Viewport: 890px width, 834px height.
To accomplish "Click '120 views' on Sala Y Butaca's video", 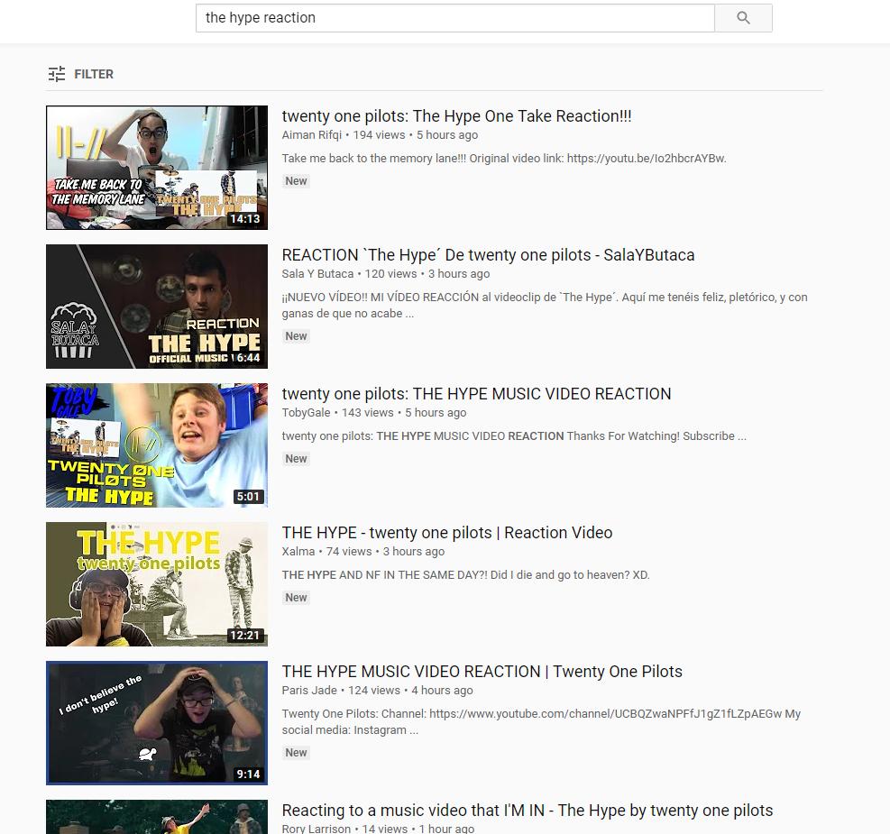I will pos(390,274).
